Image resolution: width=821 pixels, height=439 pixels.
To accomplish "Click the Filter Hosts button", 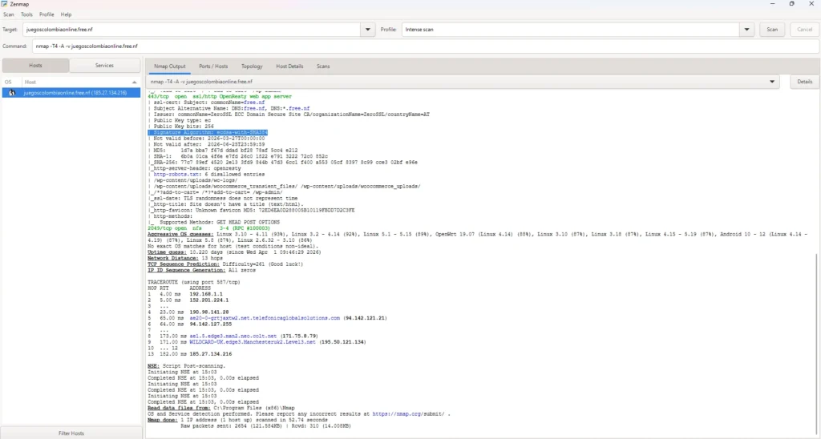I will (x=71, y=433).
